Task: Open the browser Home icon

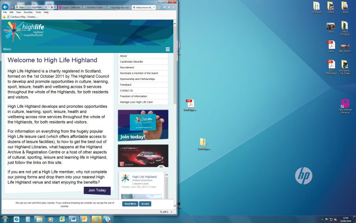Action: point(165,7)
